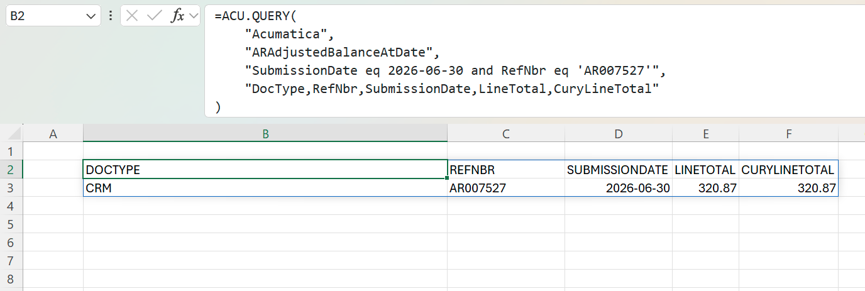Click the DocType,RefNbr field list line
Screen dimensions: 865x291
coord(451,89)
